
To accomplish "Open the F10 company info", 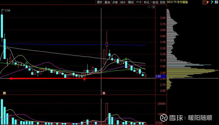I will click(x=139, y=2).
